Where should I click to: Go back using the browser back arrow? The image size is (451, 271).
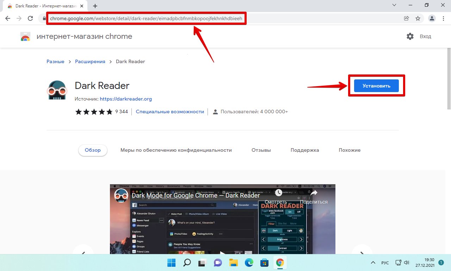[x=8, y=18]
